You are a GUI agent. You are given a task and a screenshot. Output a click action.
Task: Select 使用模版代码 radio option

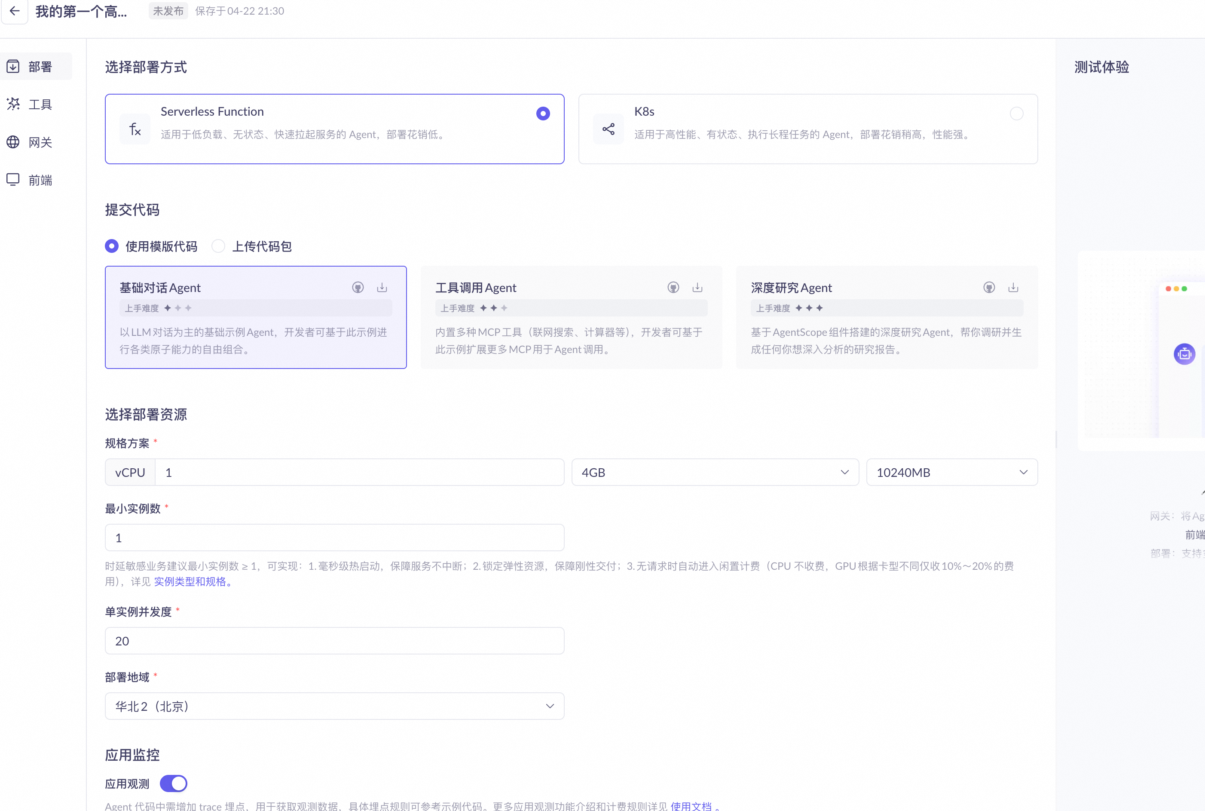112,246
